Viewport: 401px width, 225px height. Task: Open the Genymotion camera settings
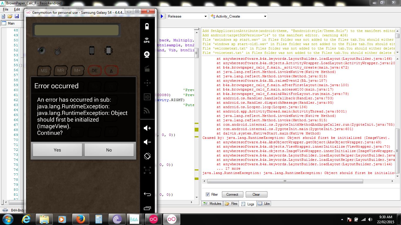click(x=147, y=54)
